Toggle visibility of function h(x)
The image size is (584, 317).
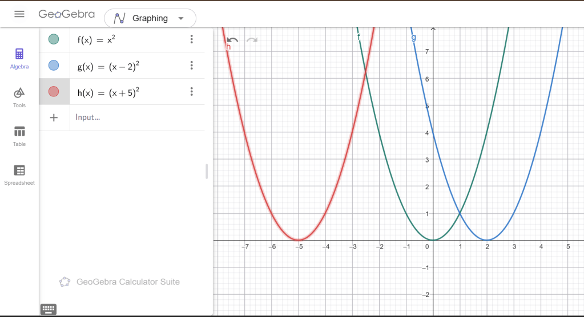click(54, 92)
